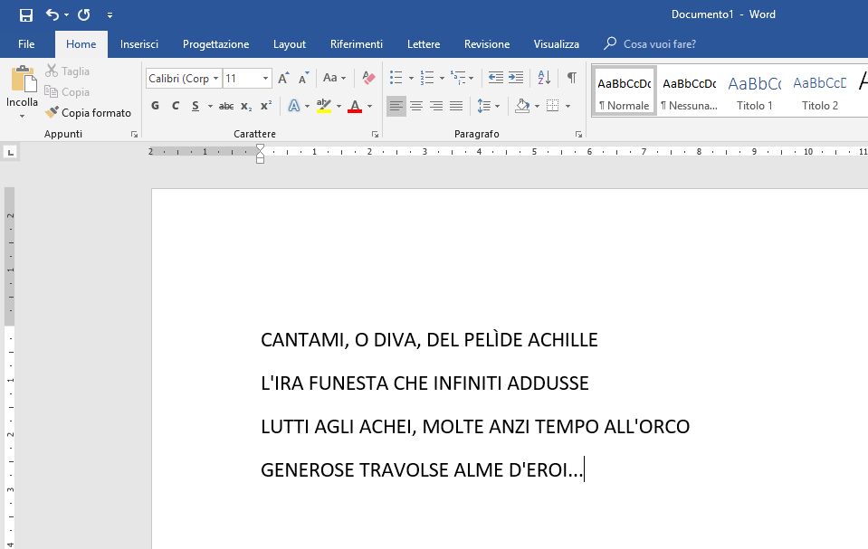This screenshot has height=549, width=868.
Task: Apply the Titolo 2 style
Action: coord(820,92)
